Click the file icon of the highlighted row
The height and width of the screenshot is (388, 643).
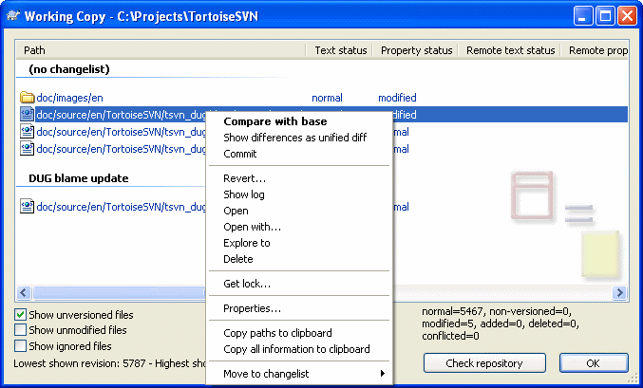tap(27, 114)
